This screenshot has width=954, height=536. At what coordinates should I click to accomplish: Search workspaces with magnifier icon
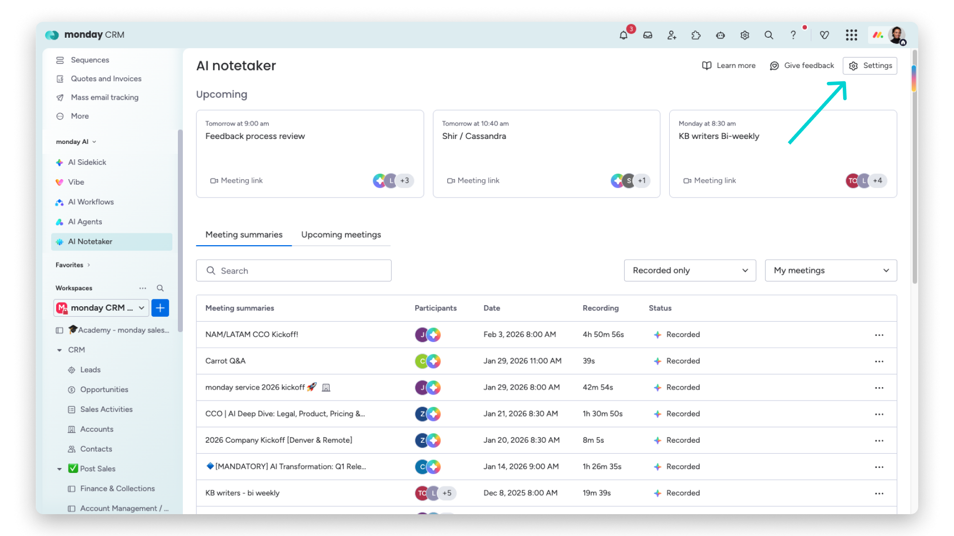pyautogui.click(x=160, y=288)
